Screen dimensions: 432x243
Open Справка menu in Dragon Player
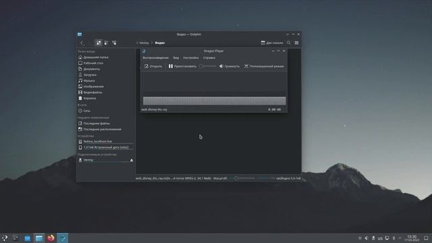pyautogui.click(x=209, y=58)
